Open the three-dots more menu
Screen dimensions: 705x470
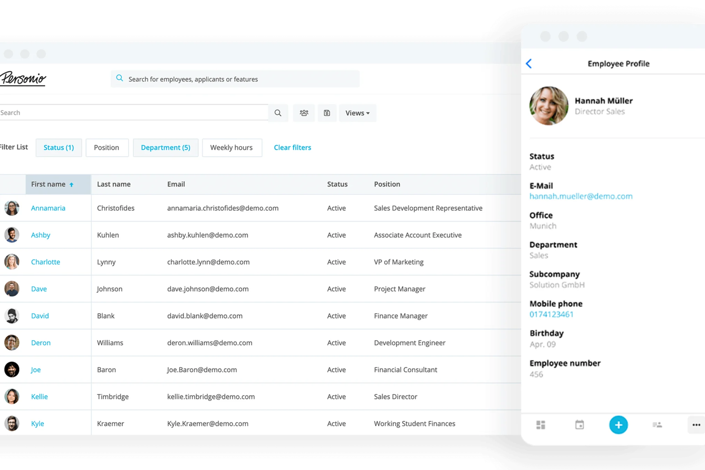coord(696,425)
